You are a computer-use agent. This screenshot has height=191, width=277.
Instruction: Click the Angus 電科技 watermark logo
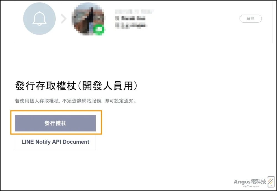pyautogui.click(x=250, y=182)
